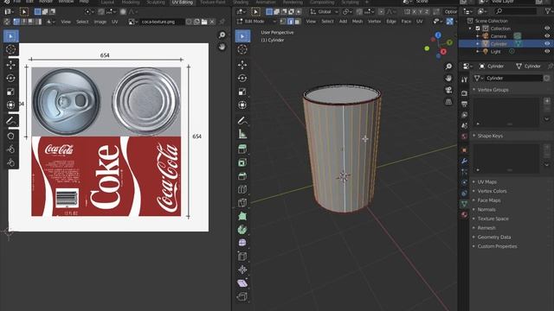Expand the Face Maps panel
Image resolution: width=554 pixels, height=311 pixels.
pos(489,200)
